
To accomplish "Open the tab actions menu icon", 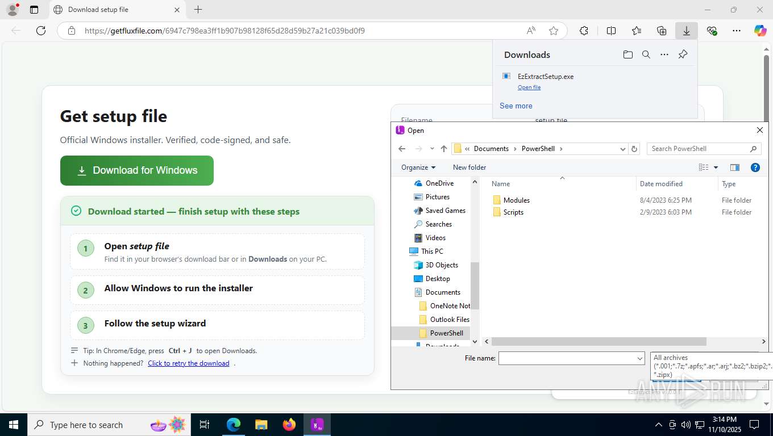I will coord(34,10).
